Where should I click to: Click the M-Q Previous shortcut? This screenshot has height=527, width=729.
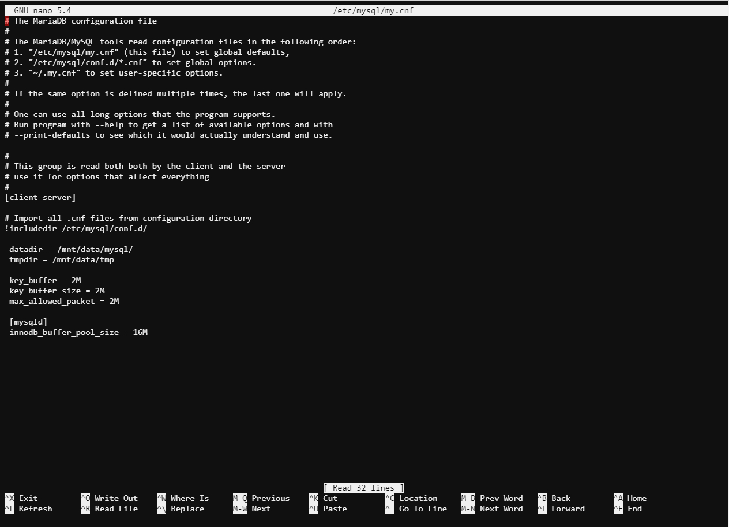pyautogui.click(x=261, y=498)
